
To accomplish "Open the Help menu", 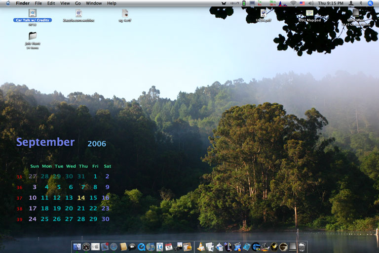I will pos(112,3).
